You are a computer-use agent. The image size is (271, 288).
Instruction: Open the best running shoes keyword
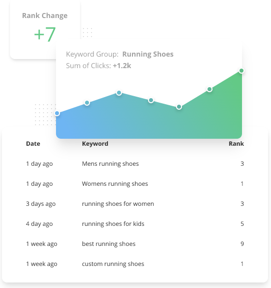108,244
